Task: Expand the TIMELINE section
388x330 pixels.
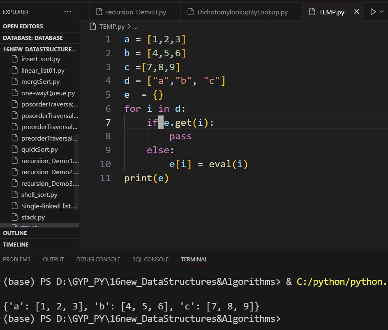Action: click(16, 245)
